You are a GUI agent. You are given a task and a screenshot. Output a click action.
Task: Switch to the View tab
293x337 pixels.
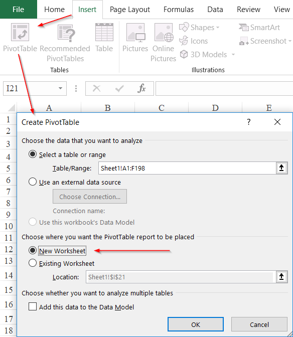(282, 10)
